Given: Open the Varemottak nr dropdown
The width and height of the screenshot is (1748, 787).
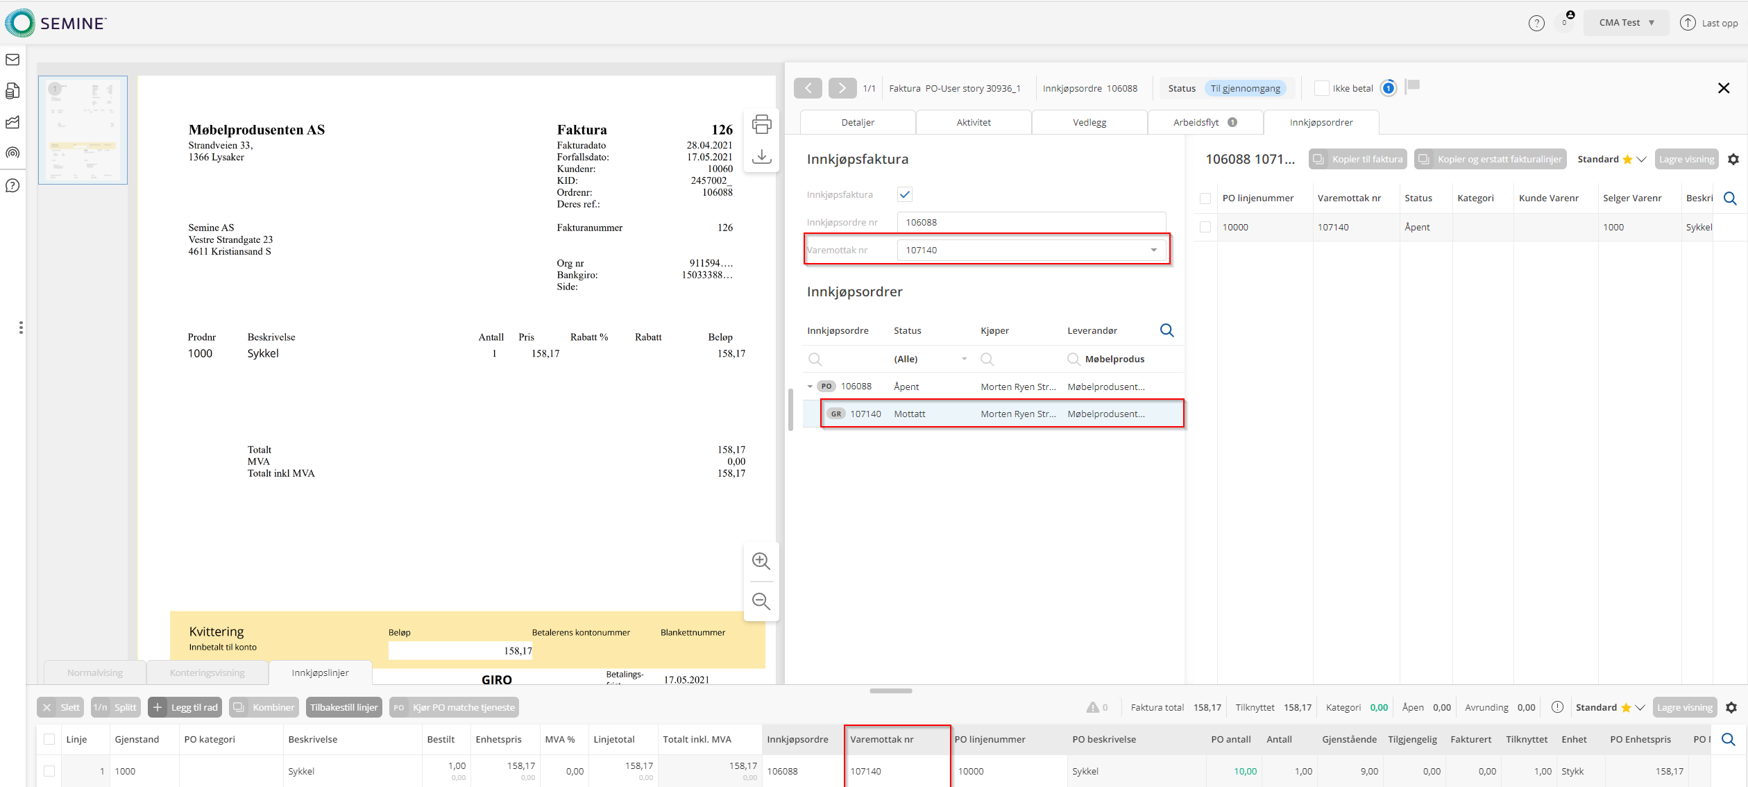Looking at the screenshot, I should coord(1153,250).
